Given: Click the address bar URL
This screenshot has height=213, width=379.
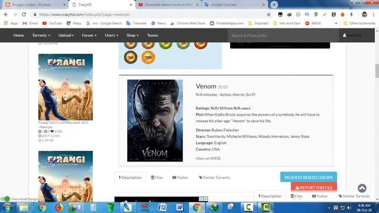Looking at the screenshot, I should pyautogui.click(x=85, y=14).
